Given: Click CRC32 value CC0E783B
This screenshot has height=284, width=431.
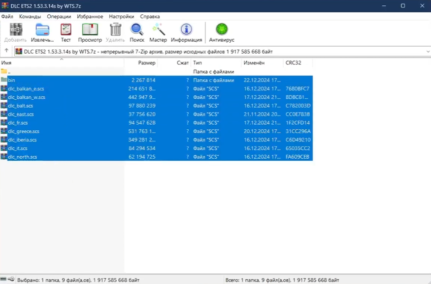Looking at the screenshot, I should pyautogui.click(x=298, y=114).
